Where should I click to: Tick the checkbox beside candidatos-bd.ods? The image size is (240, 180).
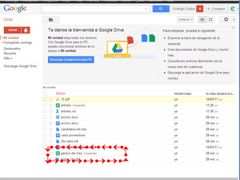pos(45,129)
